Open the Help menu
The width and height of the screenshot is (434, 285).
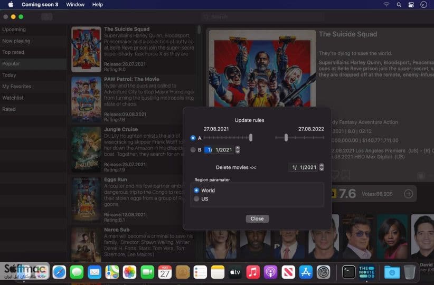pos(98,4)
